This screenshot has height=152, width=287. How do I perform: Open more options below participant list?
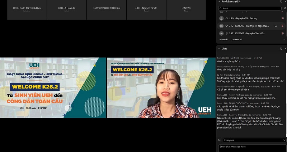[x=284, y=40]
